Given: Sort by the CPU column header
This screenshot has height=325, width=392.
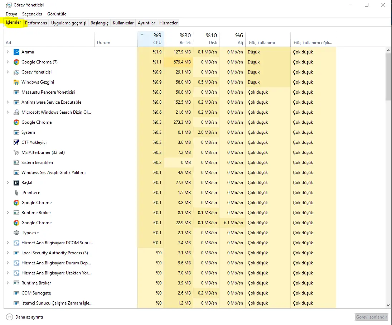Looking at the screenshot, I should (151, 39).
